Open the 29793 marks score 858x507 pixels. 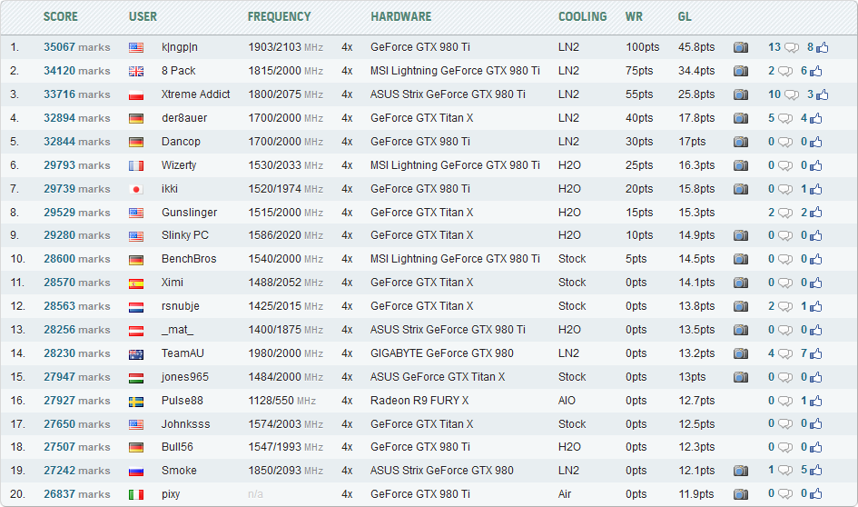pos(76,164)
